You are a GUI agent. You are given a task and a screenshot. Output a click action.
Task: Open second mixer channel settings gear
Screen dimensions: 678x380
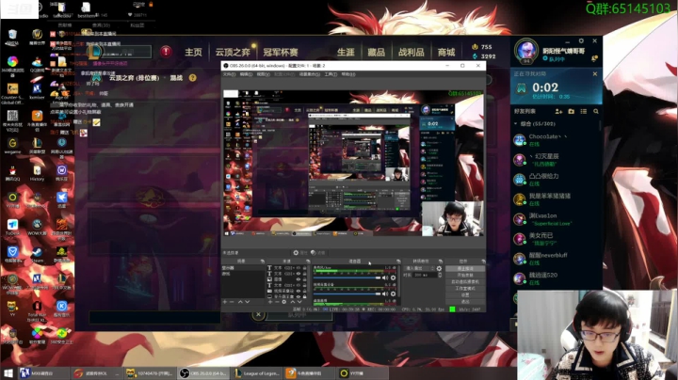(x=393, y=294)
